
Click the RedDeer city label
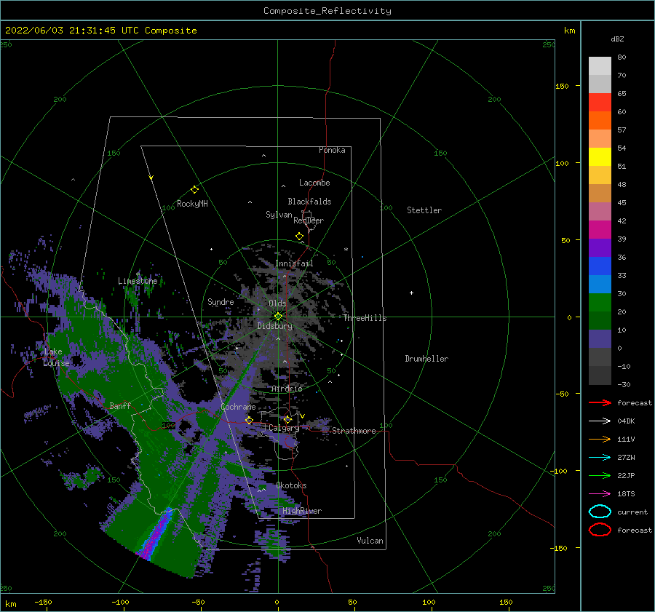(x=309, y=220)
